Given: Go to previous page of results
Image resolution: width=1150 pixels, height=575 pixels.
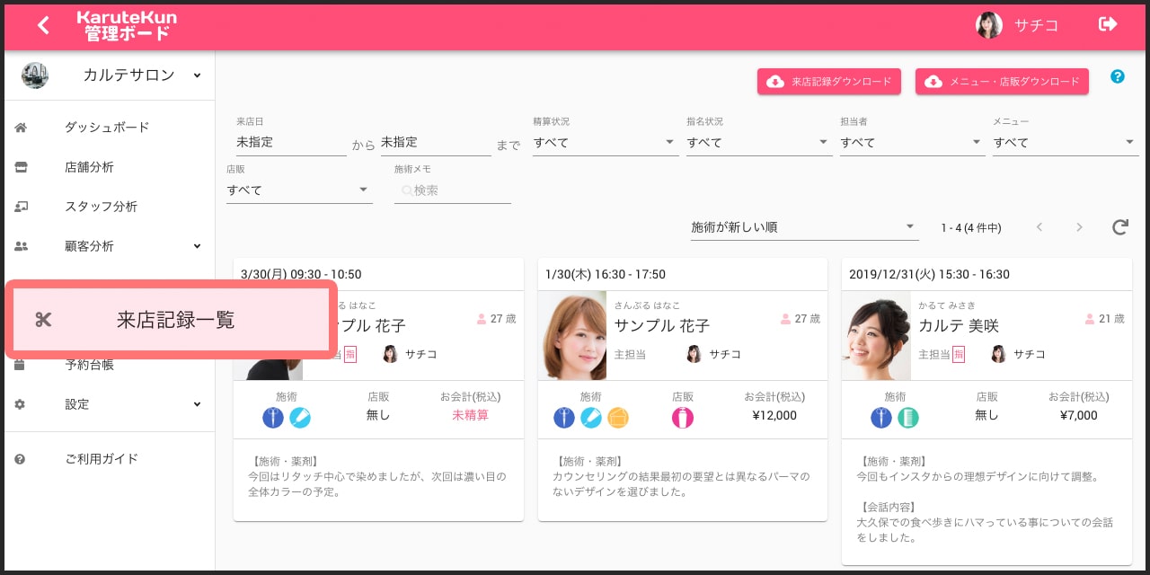Looking at the screenshot, I should (1039, 227).
